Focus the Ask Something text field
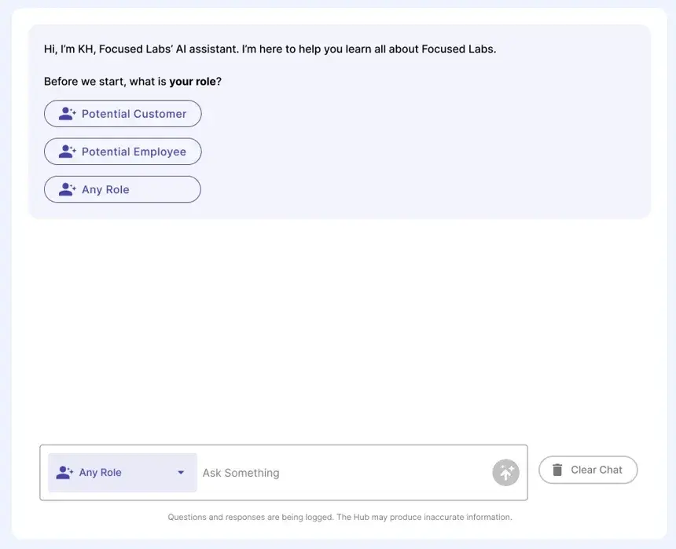Image resolution: width=676 pixels, height=549 pixels. (x=342, y=473)
